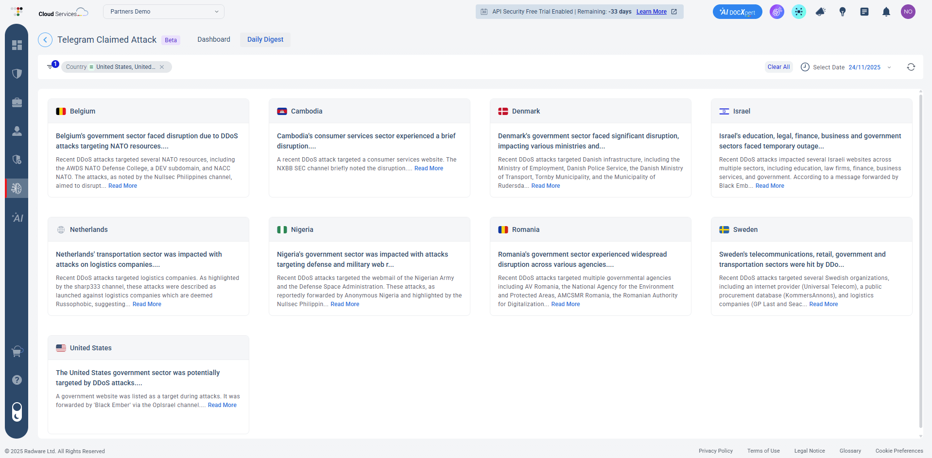Click the lightbulb tips icon in the header

[843, 12]
